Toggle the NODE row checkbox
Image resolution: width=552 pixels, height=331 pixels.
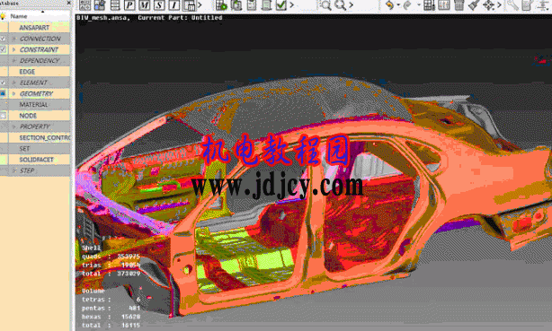coord(3,116)
